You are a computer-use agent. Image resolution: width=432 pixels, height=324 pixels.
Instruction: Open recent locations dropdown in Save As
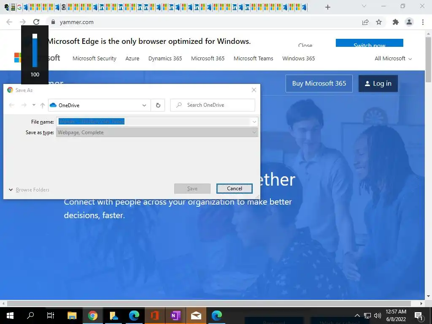[34, 105]
